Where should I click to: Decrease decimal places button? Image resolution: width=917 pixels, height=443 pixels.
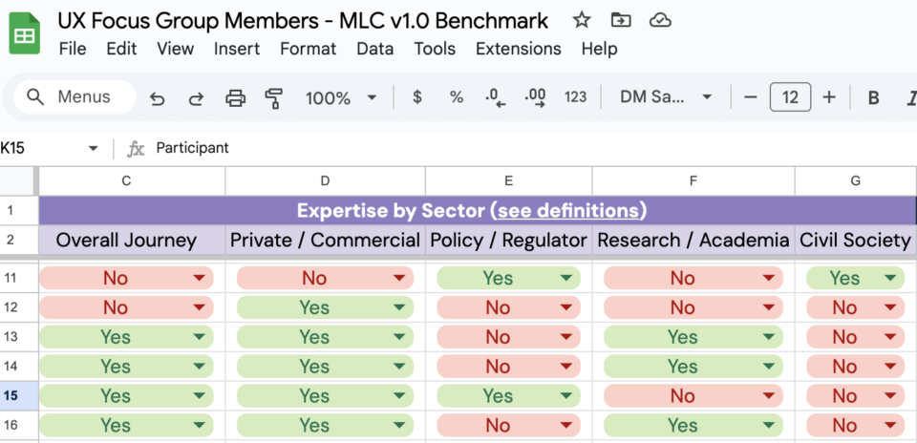click(496, 97)
